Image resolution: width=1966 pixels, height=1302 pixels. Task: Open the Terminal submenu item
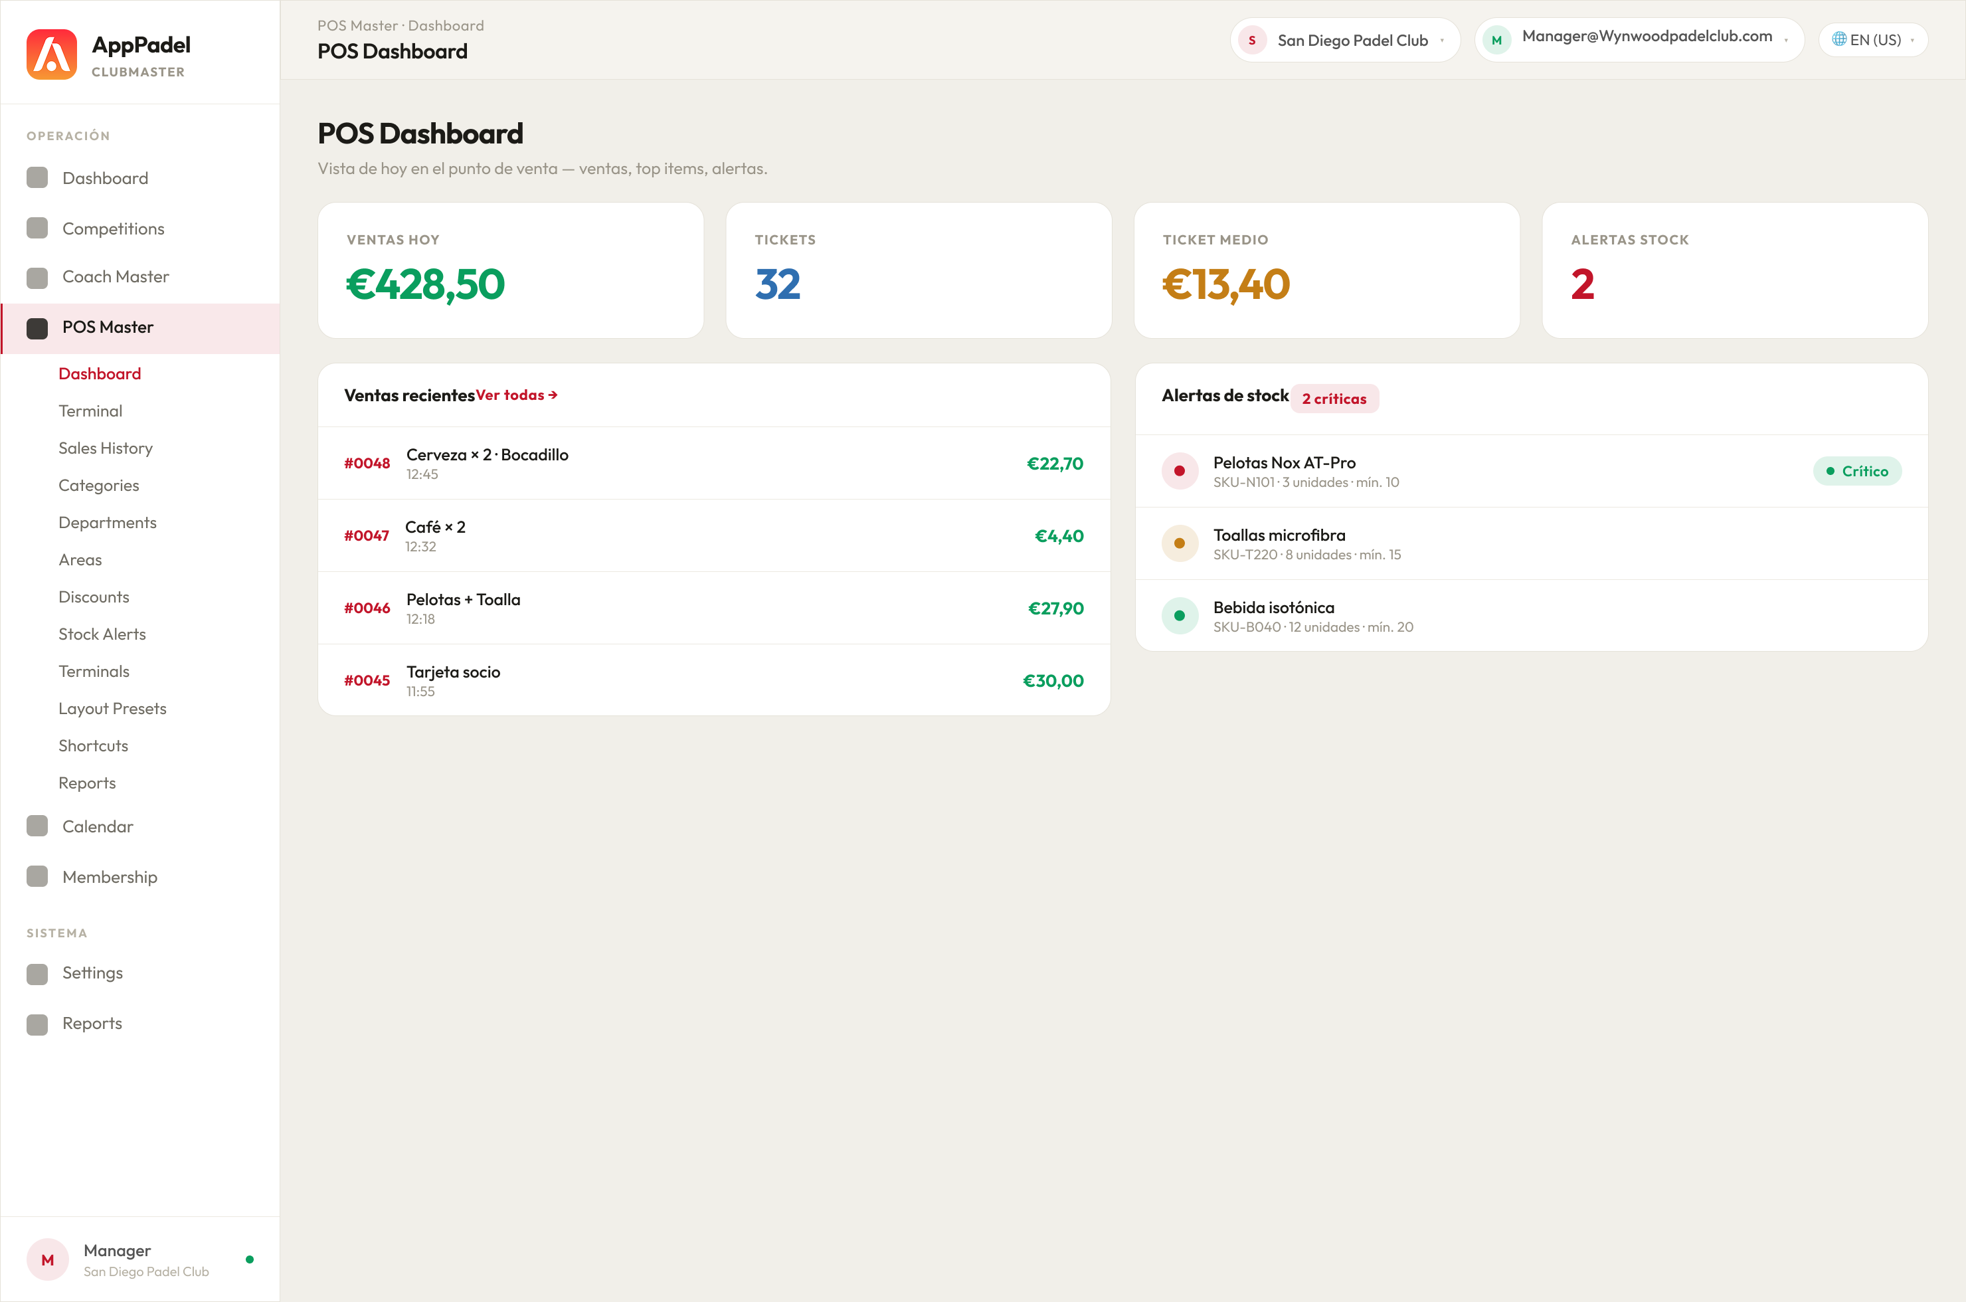point(90,411)
